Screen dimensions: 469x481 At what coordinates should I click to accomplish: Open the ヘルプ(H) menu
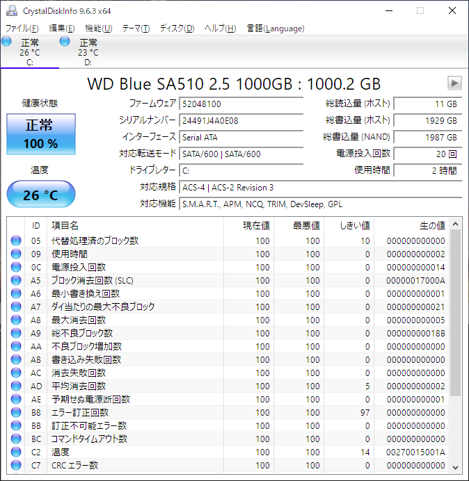click(221, 28)
